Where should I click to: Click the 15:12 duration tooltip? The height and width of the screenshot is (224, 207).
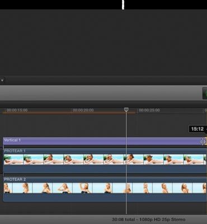pos(197,129)
